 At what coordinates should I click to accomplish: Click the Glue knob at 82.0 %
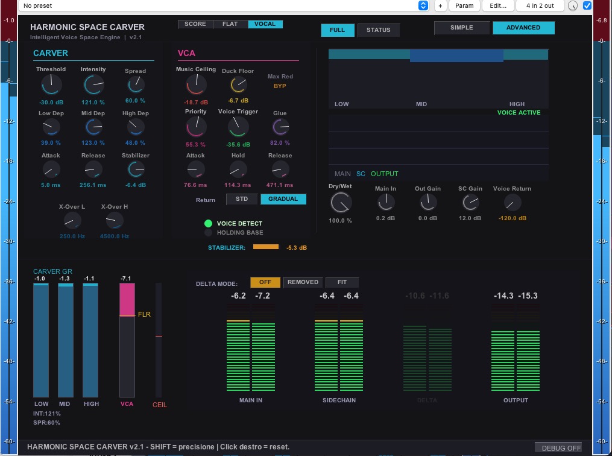280,127
